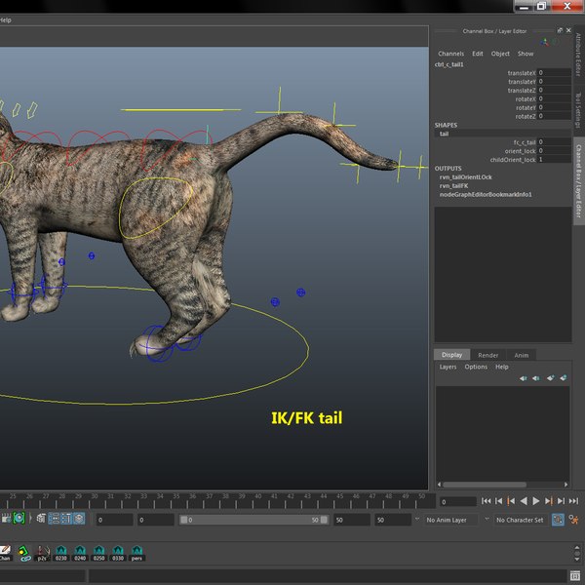Viewport: 585px width, 585px height.
Task: Toggle the auto keyframe button
Action: 558,520
